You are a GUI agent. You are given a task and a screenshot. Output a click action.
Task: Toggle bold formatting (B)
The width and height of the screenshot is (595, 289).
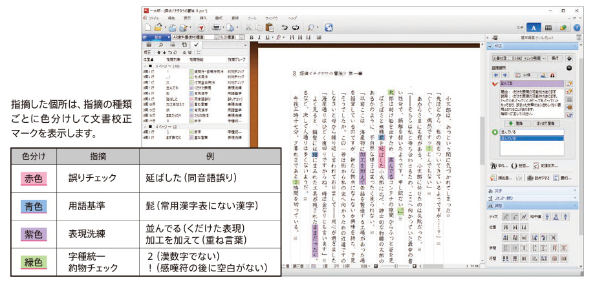252,37
